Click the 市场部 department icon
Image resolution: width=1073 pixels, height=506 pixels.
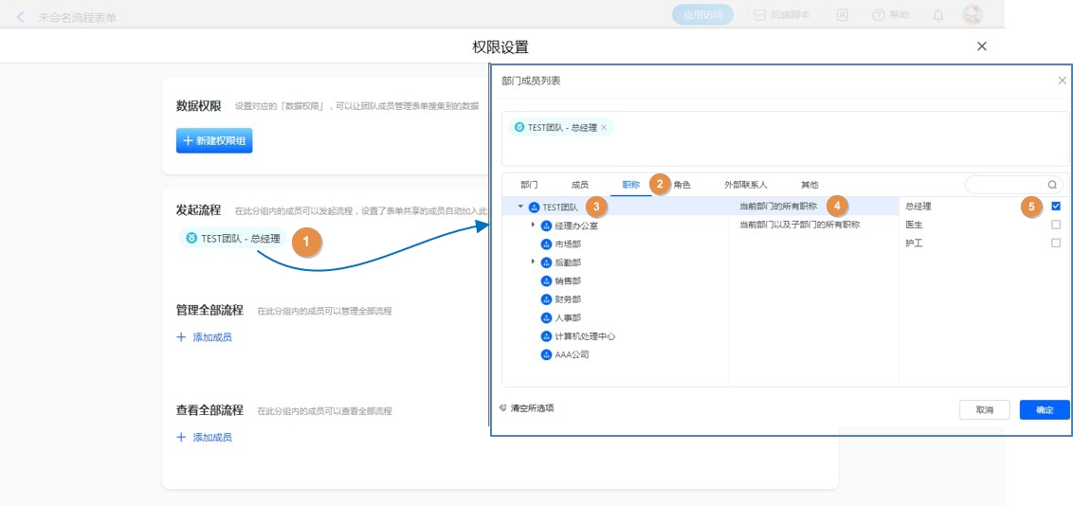pyautogui.click(x=546, y=244)
